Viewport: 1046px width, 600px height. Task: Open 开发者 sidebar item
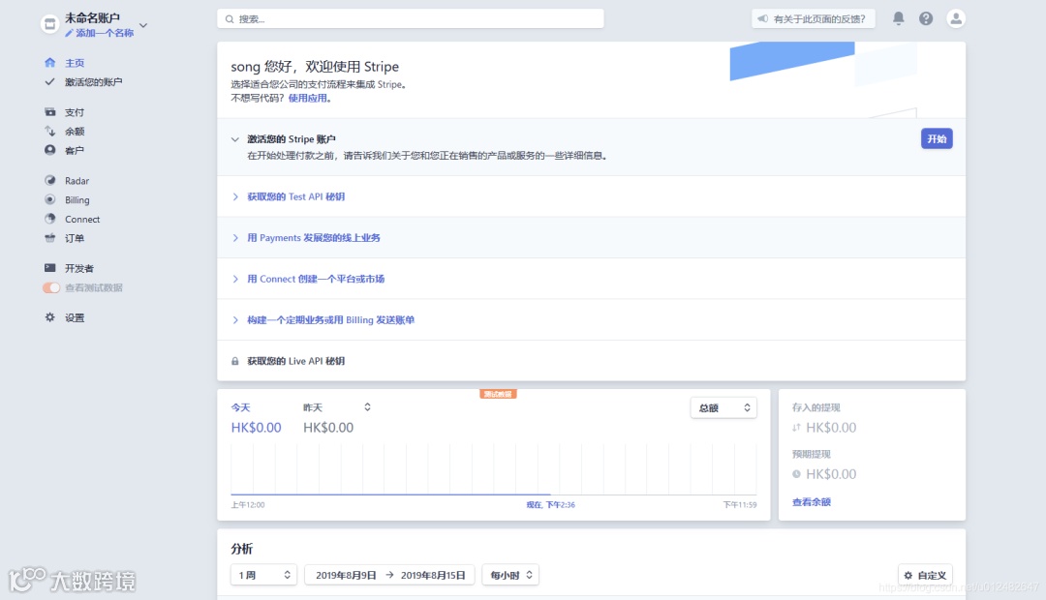tap(78, 268)
